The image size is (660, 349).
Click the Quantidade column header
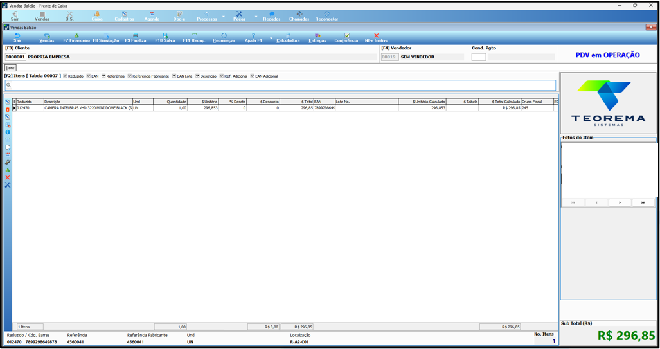[x=170, y=102]
